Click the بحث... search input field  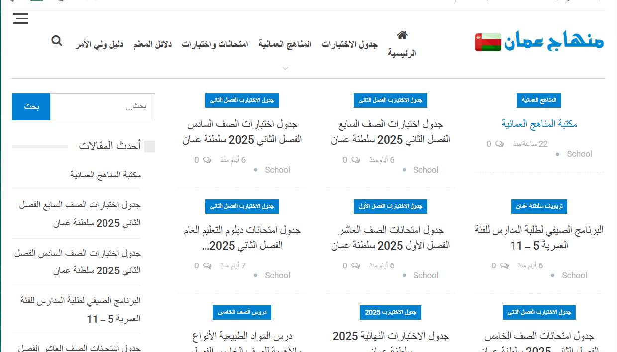coord(103,107)
